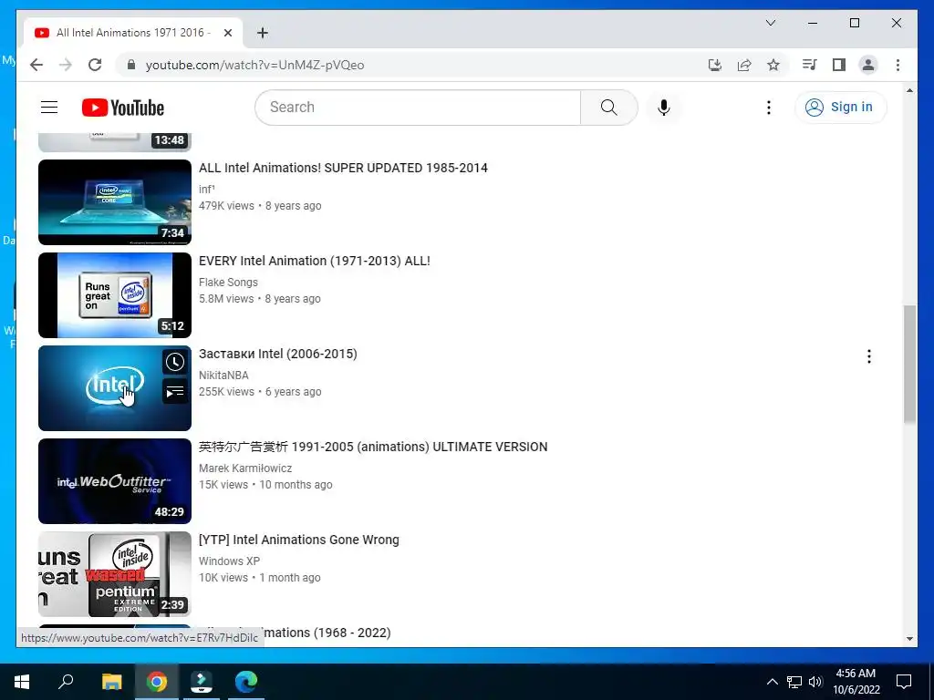Click the magnifier search button
Image resolution: width=934 pixels, height=700 pixels.
pyautogui.click(x=608, y=108)
